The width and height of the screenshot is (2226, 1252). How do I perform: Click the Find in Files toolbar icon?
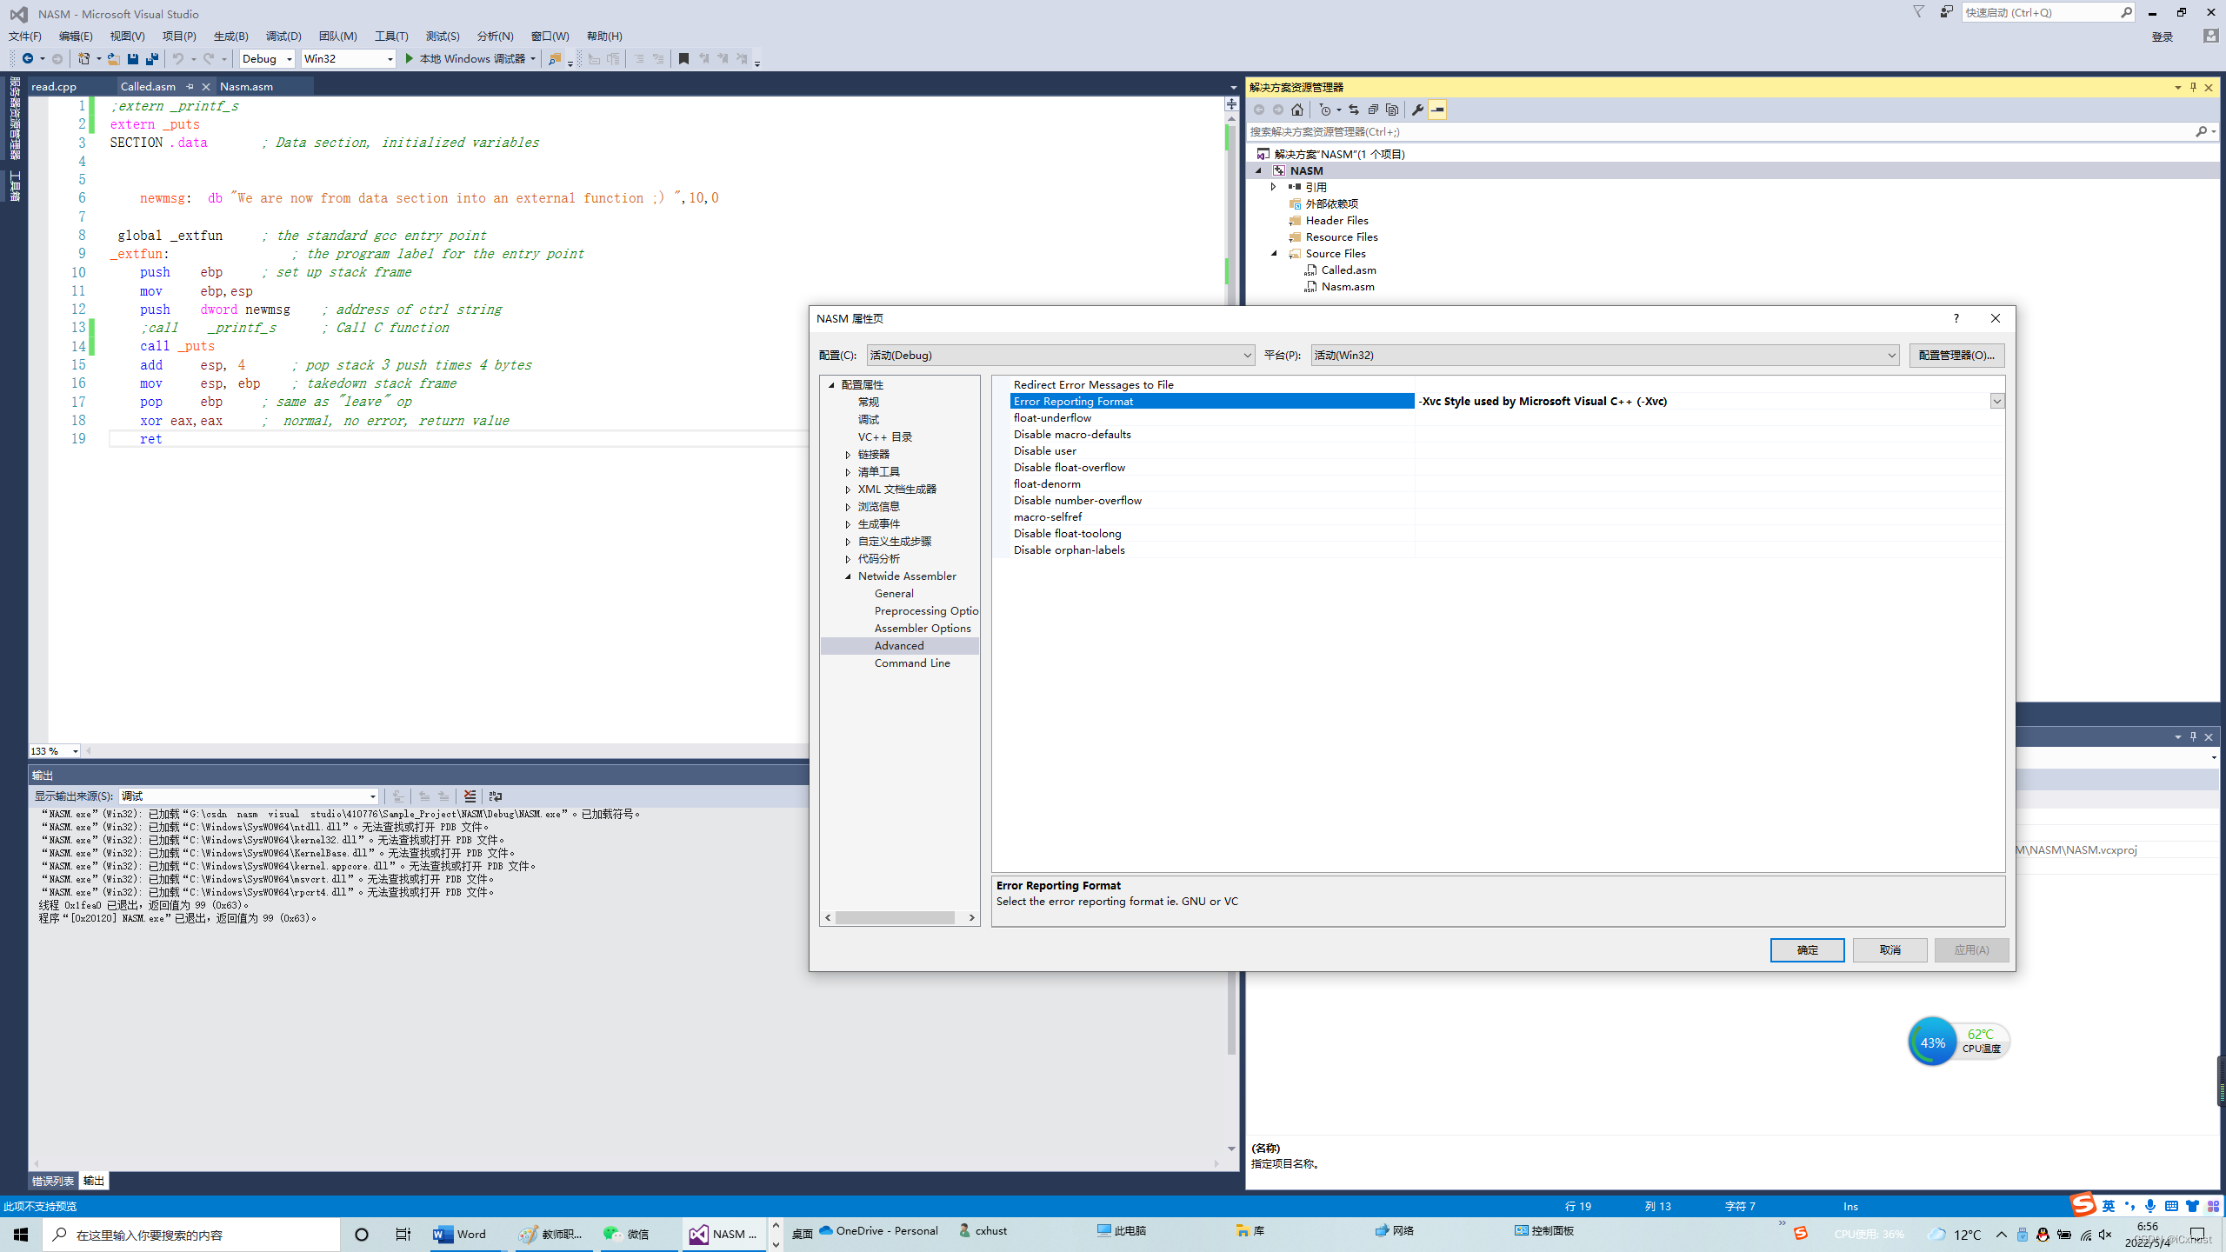[555, 59]
